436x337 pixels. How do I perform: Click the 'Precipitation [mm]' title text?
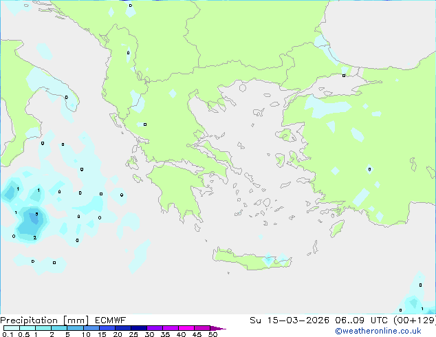[45, 320]
